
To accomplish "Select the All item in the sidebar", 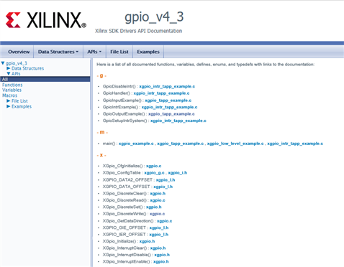I will [45, 79].
